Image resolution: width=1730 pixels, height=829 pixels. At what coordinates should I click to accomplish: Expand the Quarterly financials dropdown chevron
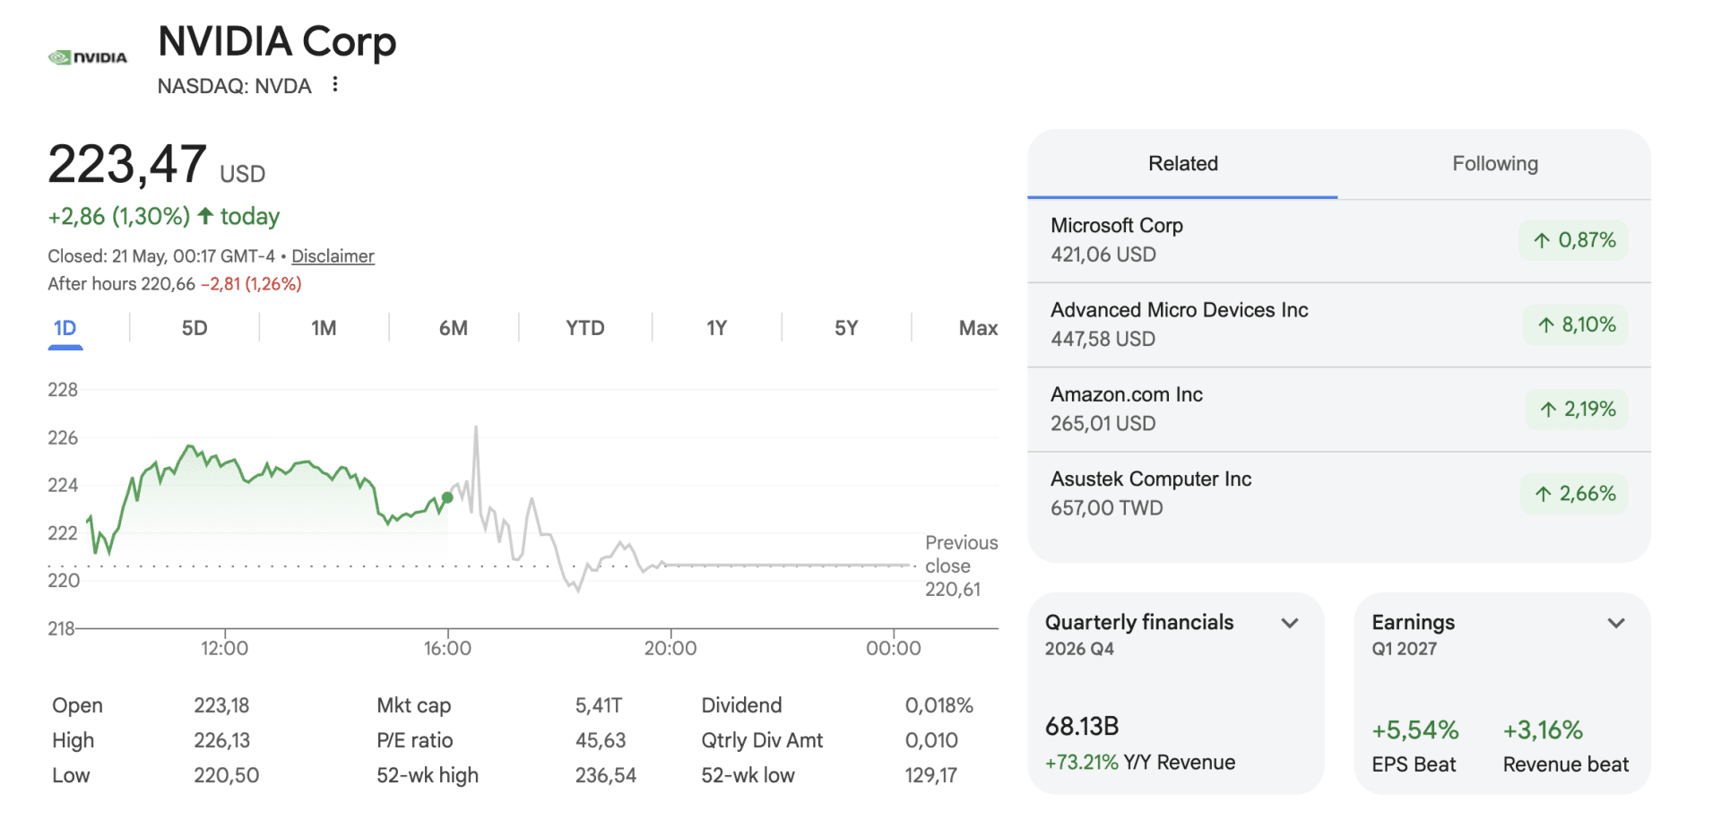click(x=1290, y=623)
